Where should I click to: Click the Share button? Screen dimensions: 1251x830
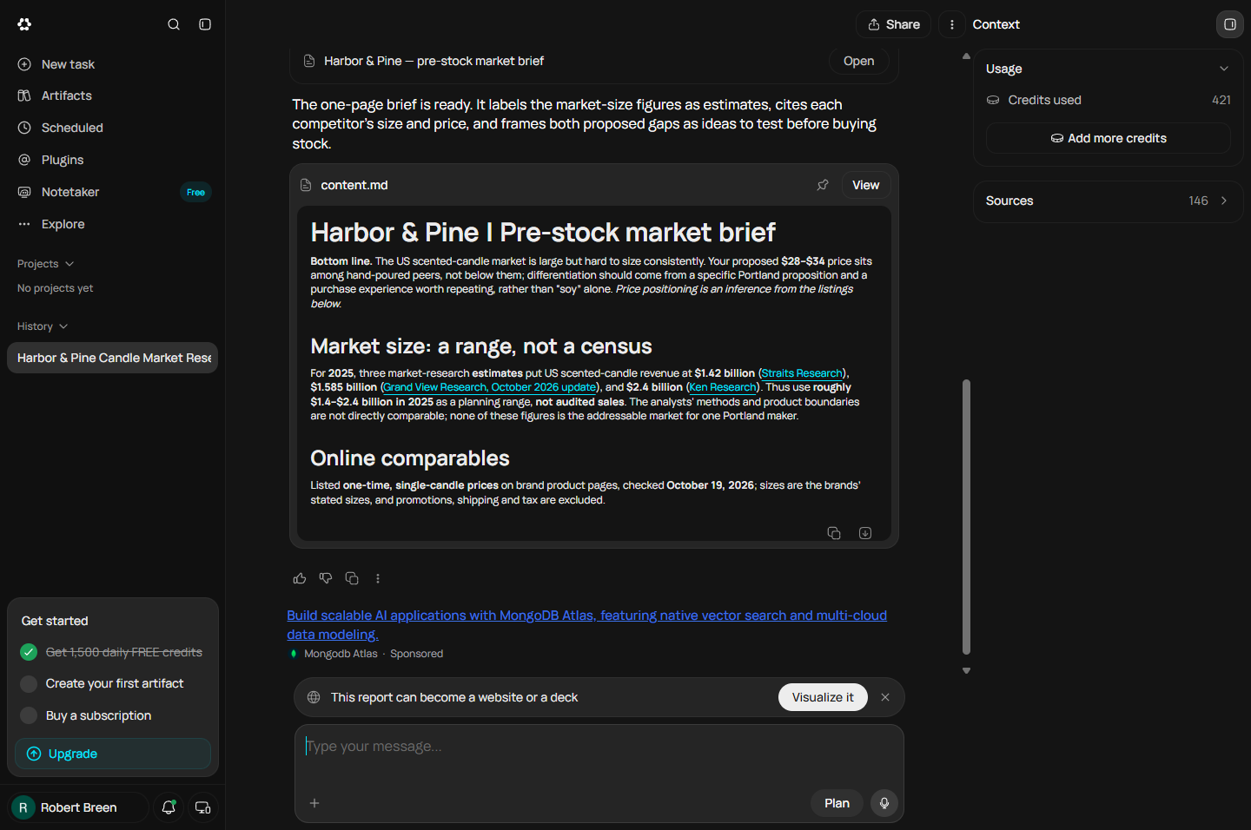[893, 24]
